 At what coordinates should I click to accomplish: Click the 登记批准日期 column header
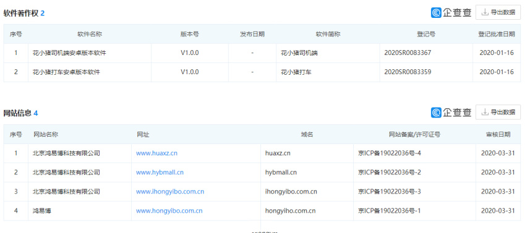pos(497,34)
